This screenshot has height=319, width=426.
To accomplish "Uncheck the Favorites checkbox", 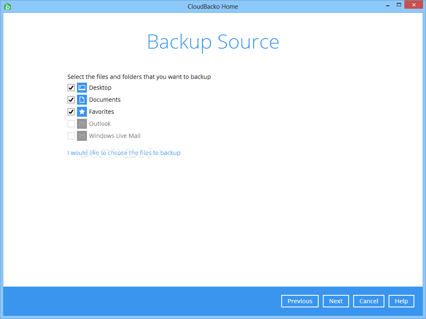I will click(x=71, y=112).
